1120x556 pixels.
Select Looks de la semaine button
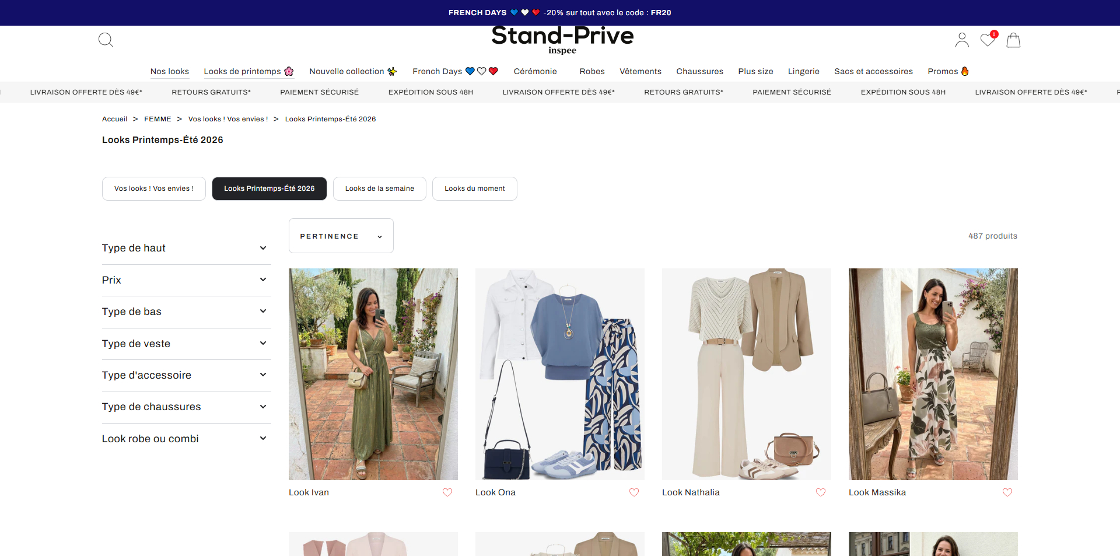pyautogui.click(x=380, y=188)
